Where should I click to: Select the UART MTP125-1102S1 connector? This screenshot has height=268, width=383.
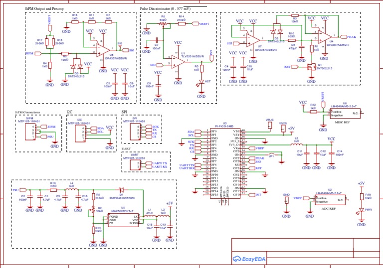135,165
